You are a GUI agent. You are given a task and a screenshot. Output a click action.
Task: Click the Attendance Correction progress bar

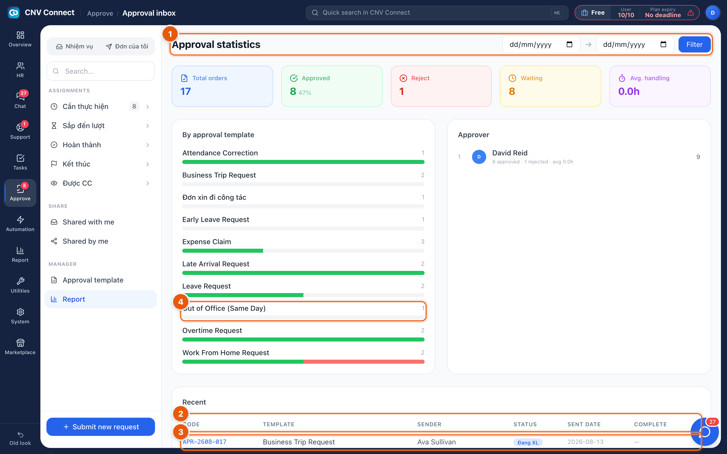pos(303,162)
